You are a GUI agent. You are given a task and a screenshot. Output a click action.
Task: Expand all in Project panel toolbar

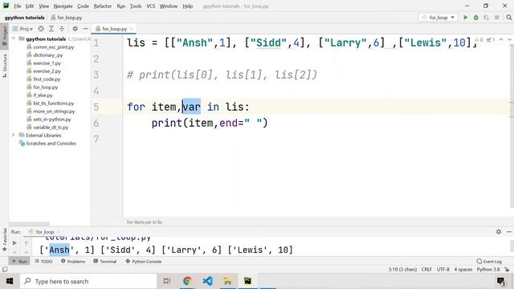coord(51,29)
